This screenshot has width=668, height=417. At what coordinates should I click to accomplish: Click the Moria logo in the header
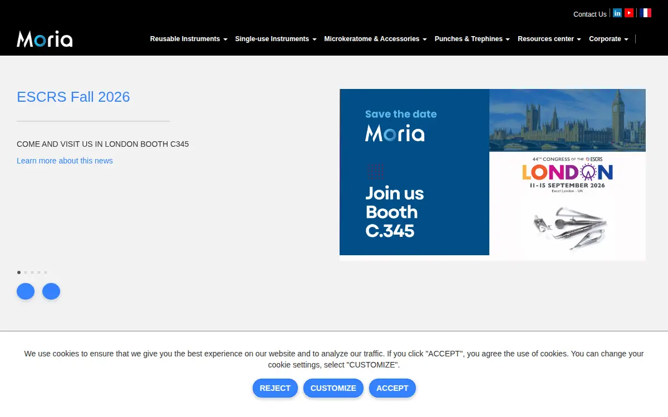(x=45, y=39)
